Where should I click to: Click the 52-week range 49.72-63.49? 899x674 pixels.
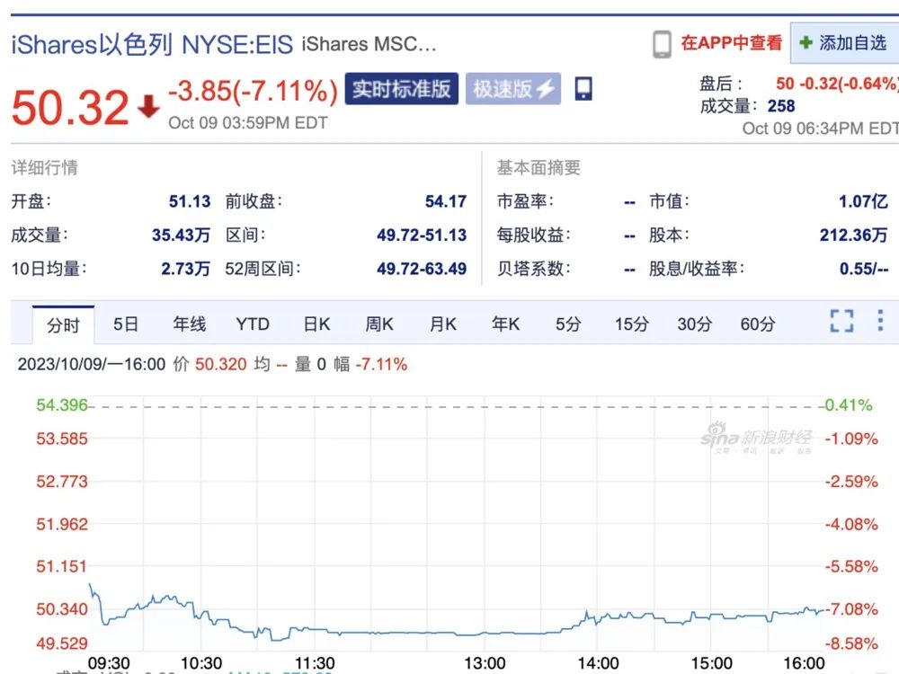point(422,268)
